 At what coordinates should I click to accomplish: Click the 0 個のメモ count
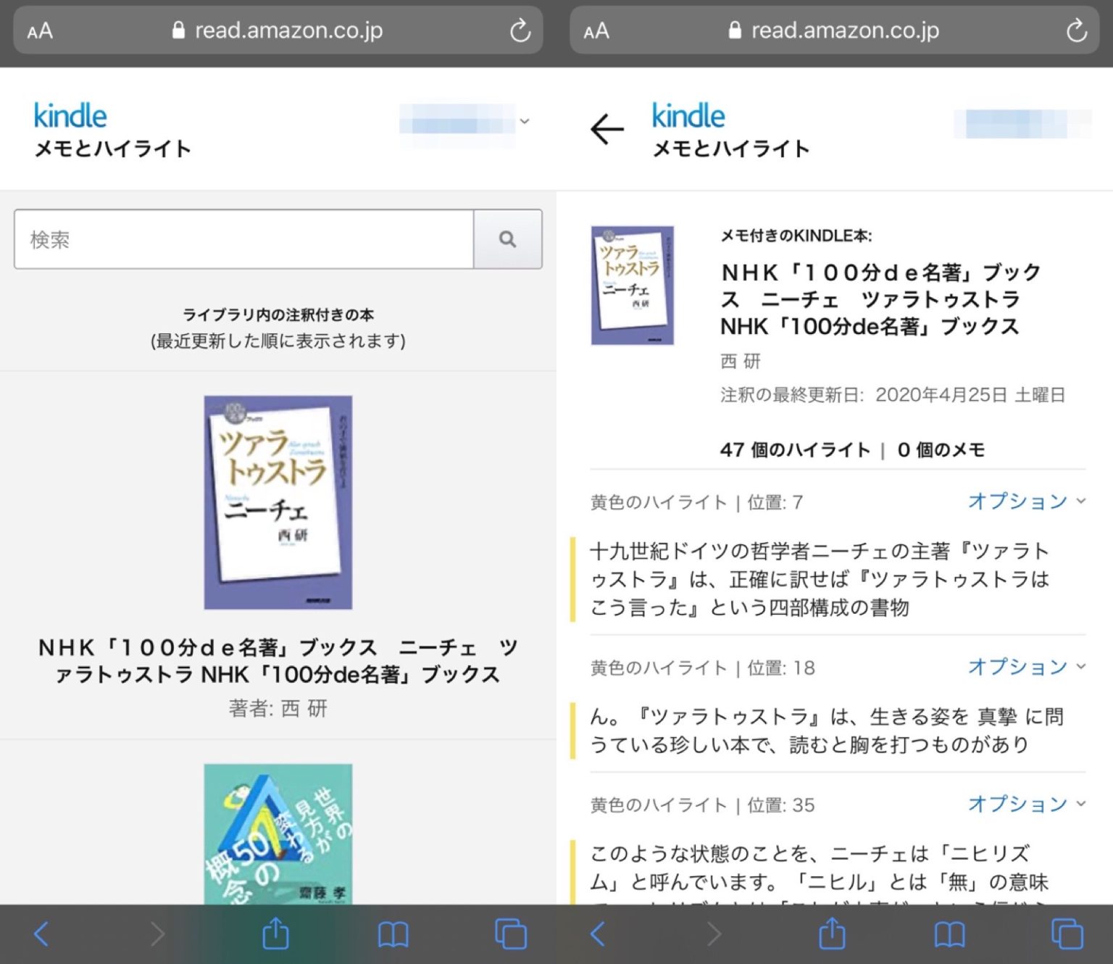941,450
